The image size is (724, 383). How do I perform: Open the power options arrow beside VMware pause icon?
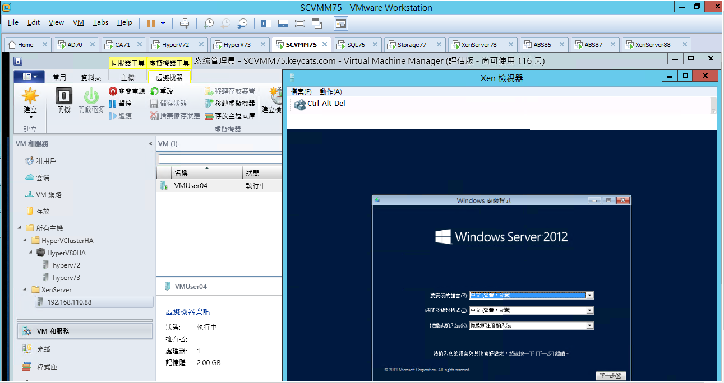tap(163, 23)
